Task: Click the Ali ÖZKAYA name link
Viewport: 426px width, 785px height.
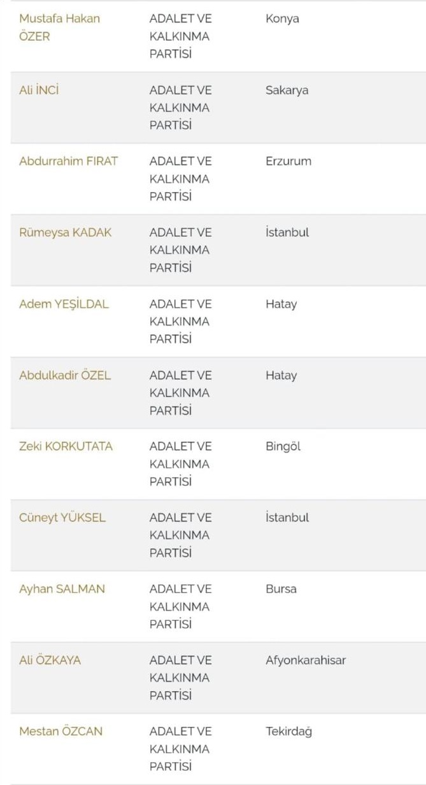Action: [x=50, y=660]
